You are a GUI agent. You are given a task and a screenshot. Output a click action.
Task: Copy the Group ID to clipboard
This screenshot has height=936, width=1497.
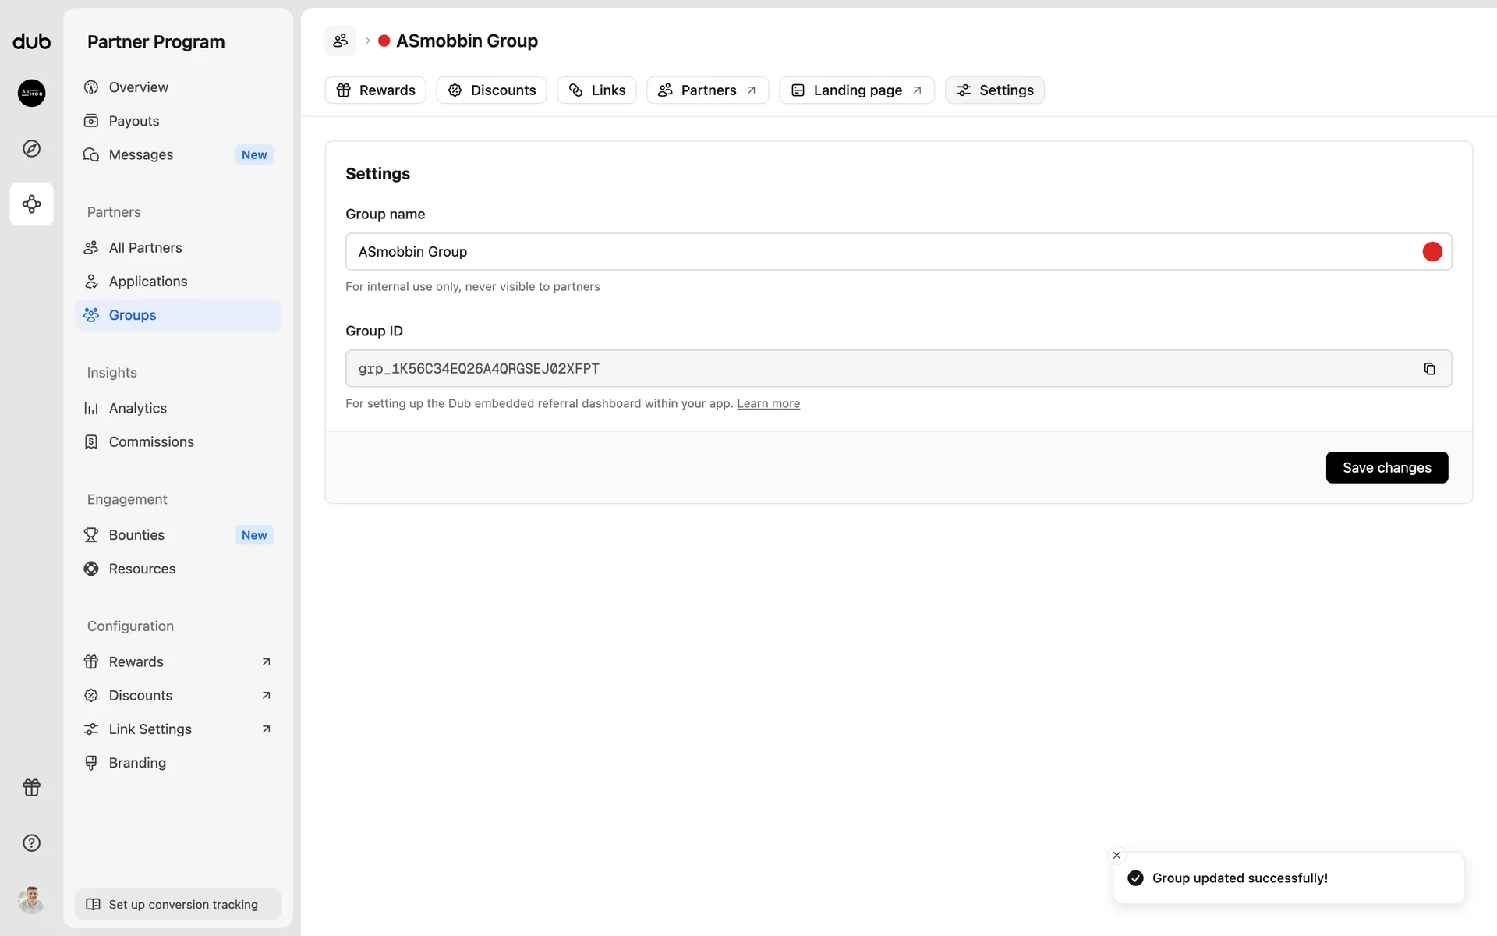pos(1429,369)
